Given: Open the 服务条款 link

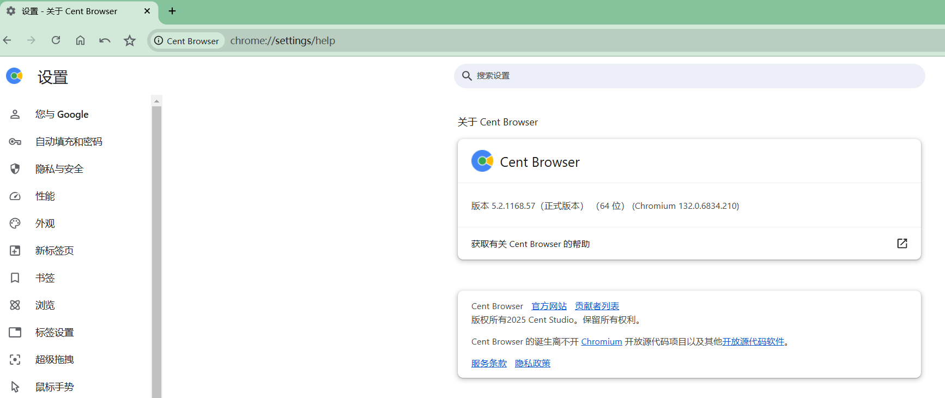Looking at the screenshot, I should tap(489, 364).
